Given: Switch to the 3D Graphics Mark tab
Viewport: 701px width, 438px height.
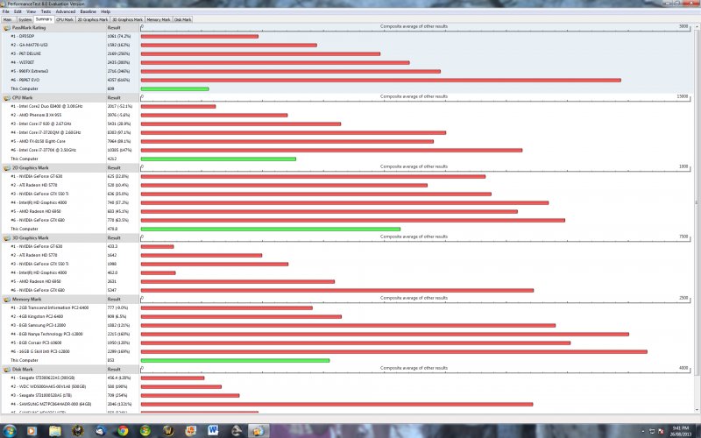Looking at the screenshot, I should click(127, 19).
